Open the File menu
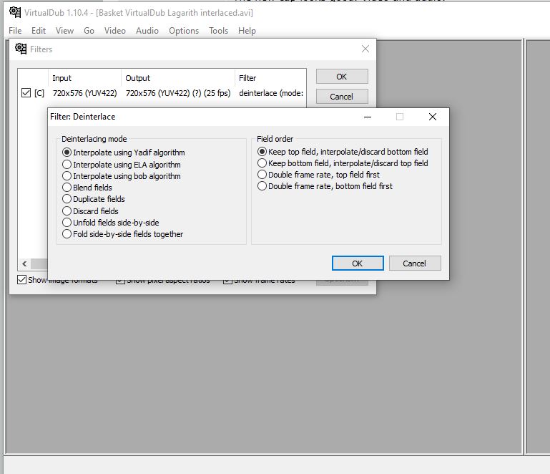Screen dimensions: 550x474 15,31
